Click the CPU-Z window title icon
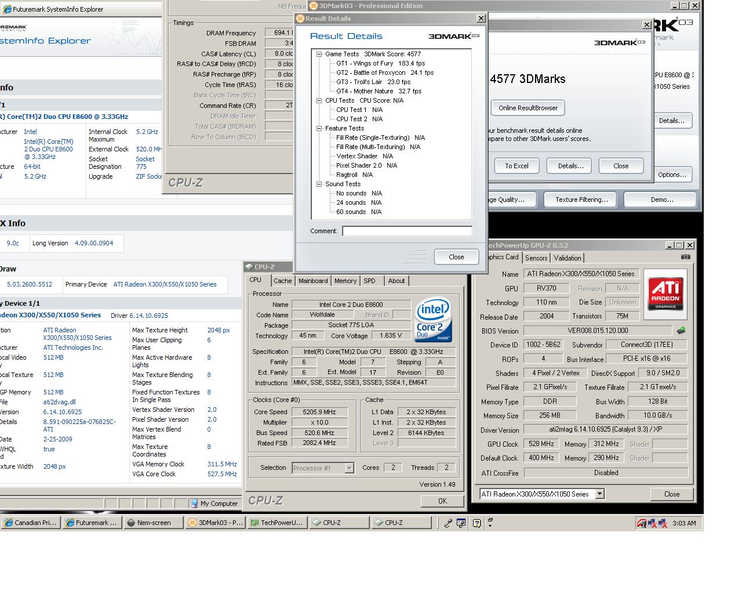Image resolution: width=742 pixels, height=594 pixels. click(x=249, y=267)
